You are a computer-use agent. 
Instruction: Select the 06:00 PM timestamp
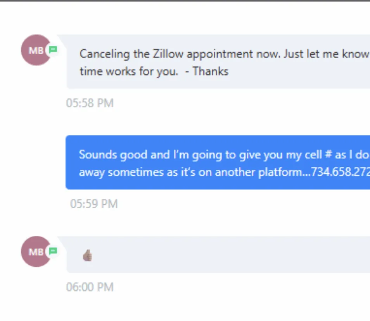[90, 287]
